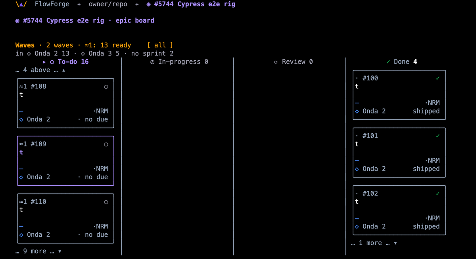Click the ≈1 wave marker on card #110

23,201
